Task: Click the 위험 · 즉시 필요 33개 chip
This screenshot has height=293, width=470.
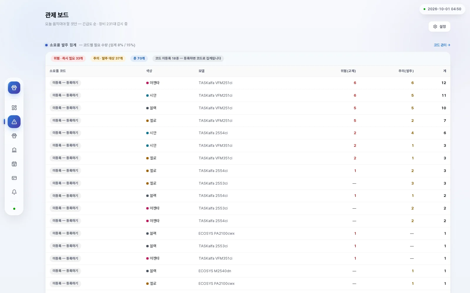Action: tap(68, 58)
